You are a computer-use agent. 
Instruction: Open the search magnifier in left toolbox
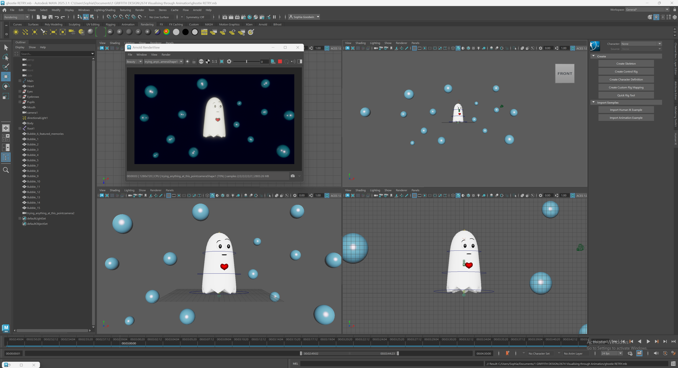pos(6,170)
